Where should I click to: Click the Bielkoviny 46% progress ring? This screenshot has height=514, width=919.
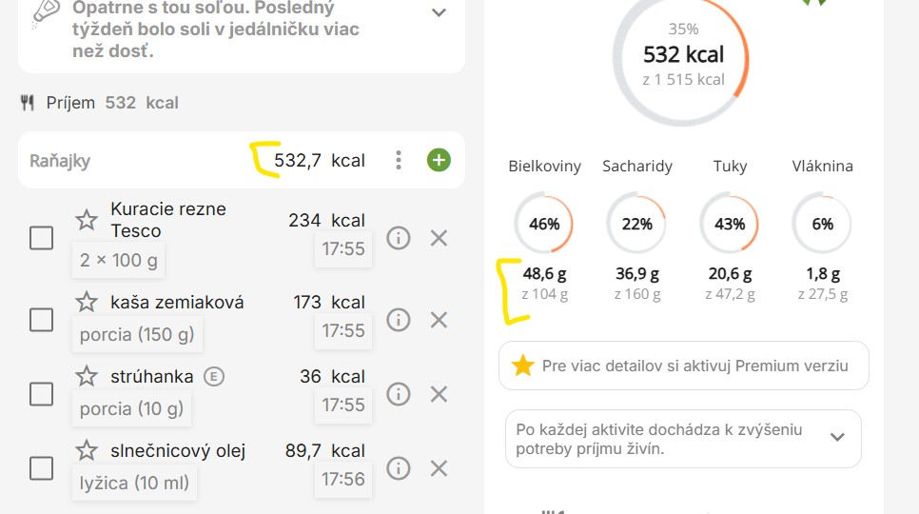tap(544, 224)
